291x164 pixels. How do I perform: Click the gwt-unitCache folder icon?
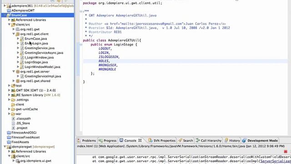13,109
